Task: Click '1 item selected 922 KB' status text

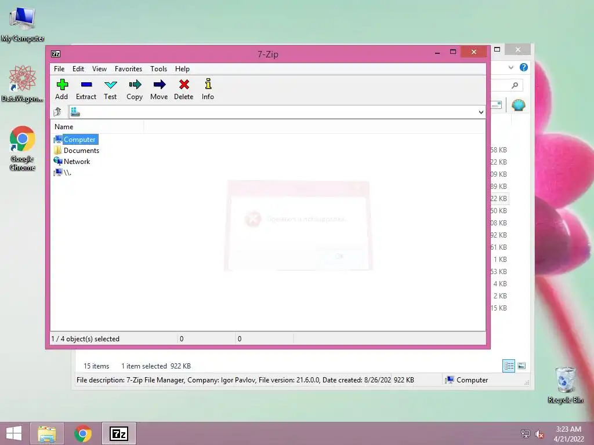Action: click(156, 366)
